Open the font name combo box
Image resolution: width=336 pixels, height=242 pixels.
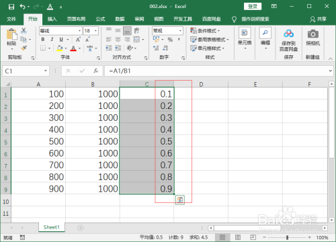click(60, 31)
